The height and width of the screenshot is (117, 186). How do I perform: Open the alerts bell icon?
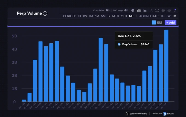click(175, 10)
